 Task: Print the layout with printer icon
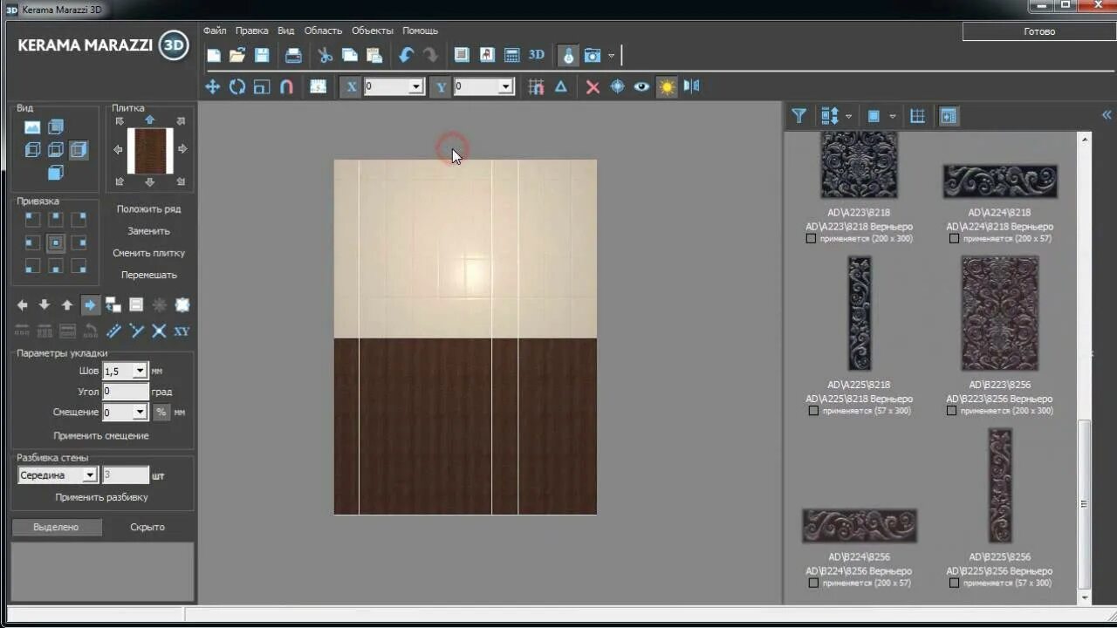pos(293,55)
